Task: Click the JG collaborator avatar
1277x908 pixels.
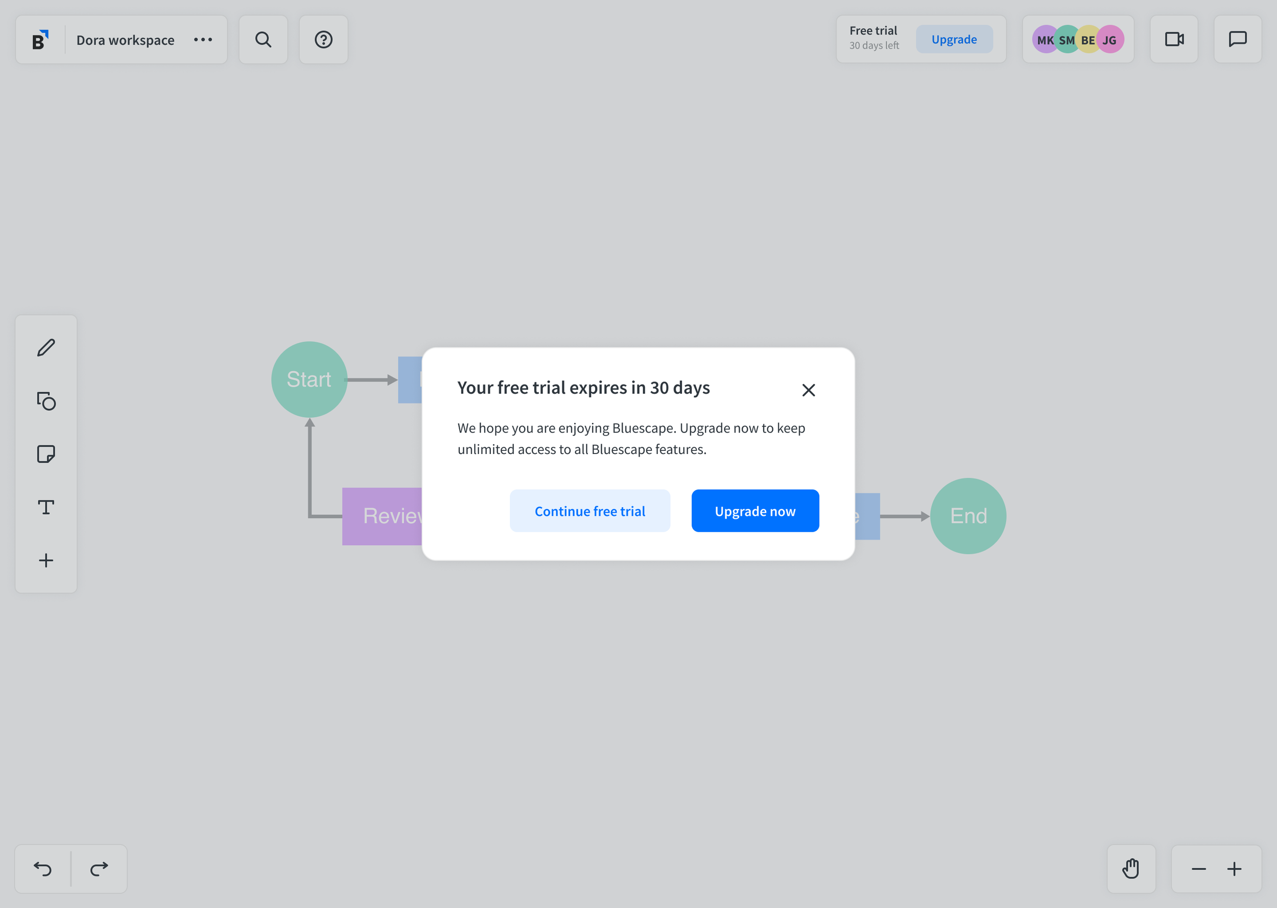Action: [x=1111, y=40]
